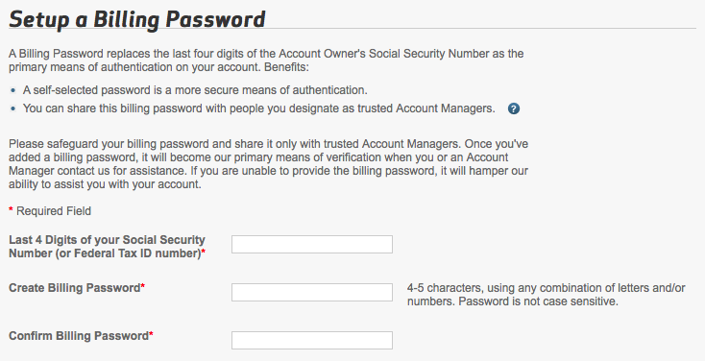The width and height of the screenshot is (705, 361).
Task: Click the Required Field note
Action: click(54, 211)
